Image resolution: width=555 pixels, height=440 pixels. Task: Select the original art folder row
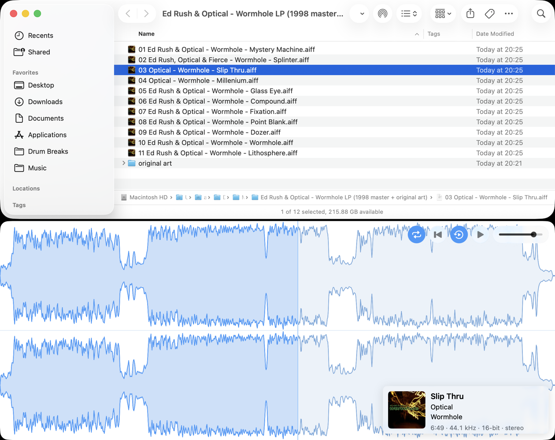334,163
